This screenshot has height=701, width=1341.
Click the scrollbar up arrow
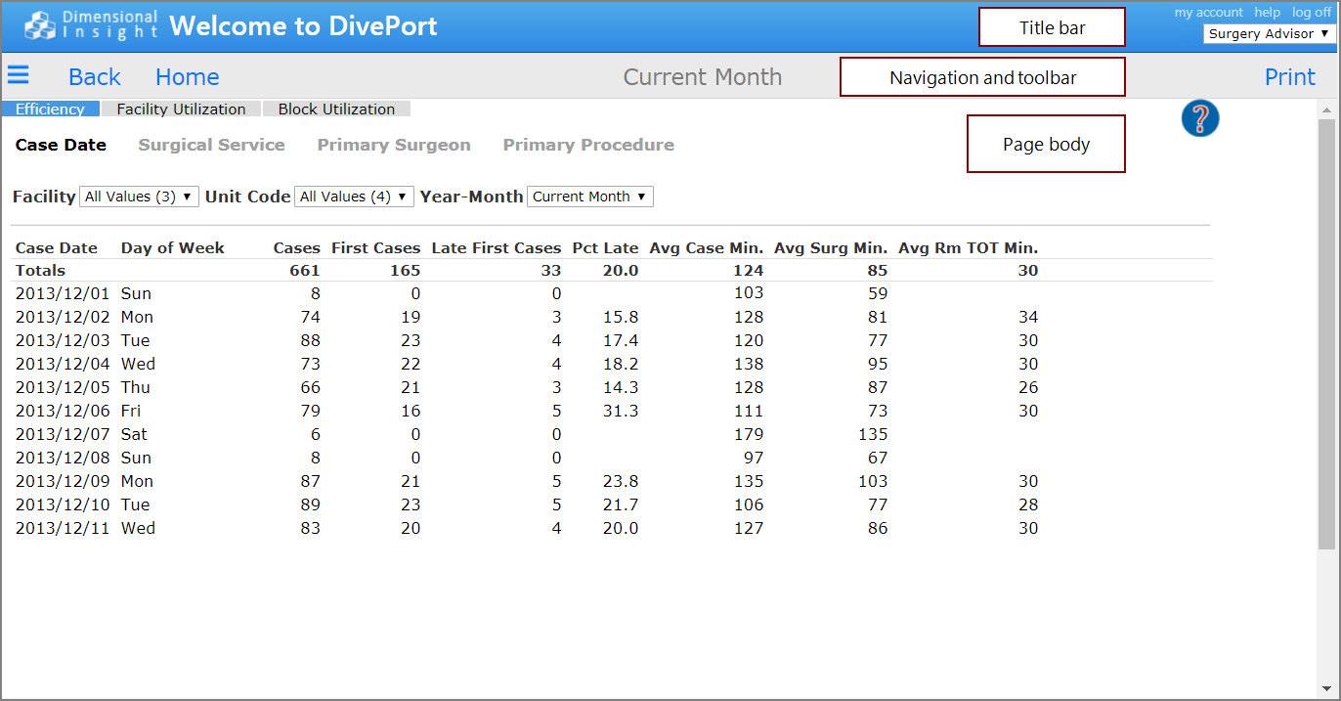[x=1327, y=110]
